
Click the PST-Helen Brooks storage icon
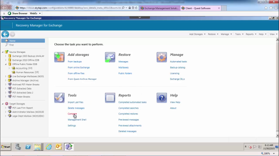[10, 97]
